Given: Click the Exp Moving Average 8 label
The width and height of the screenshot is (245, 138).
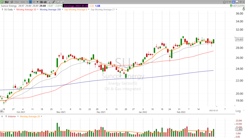Looking at the screenshot, I should click(x=76, y=9).
